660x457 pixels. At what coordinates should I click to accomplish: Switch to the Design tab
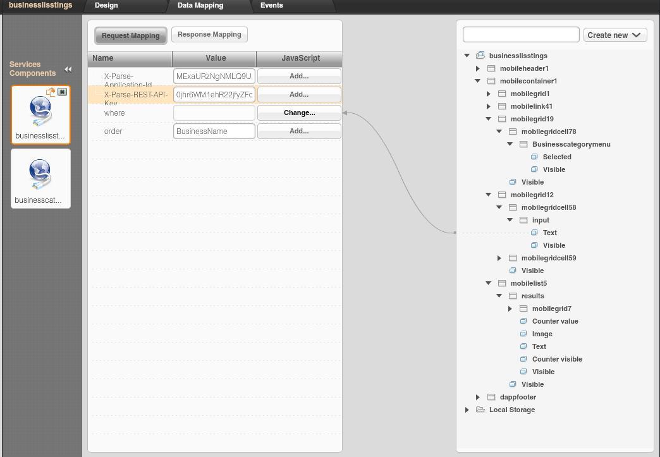(106, 5)
